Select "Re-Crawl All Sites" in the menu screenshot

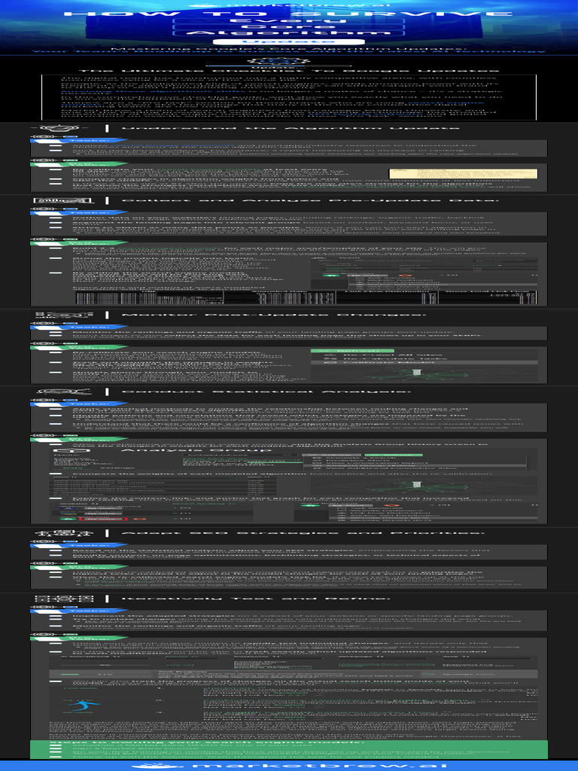[x=392, y=355]
